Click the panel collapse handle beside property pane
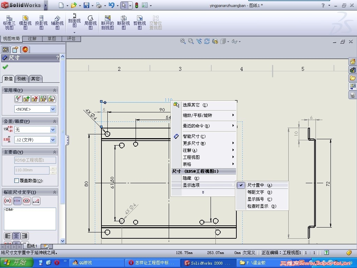Viewport: 357px width, 268px height. pyautogui.click(x=67, y=140)
